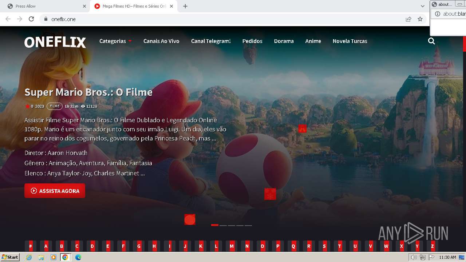Viewport: 466px width, 262px height.
Task: Filter titles by letter G
Action: (x=139, y=246)
